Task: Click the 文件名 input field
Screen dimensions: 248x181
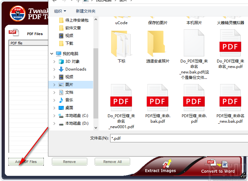Action: 179,138
